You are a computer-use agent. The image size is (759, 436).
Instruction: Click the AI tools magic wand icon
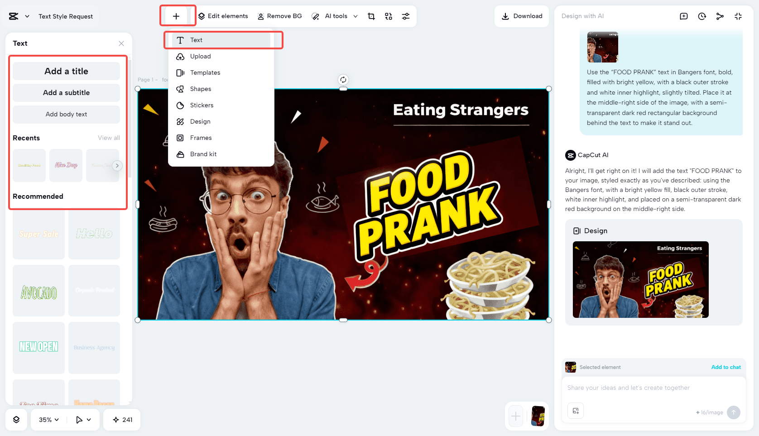pos(315,16)
